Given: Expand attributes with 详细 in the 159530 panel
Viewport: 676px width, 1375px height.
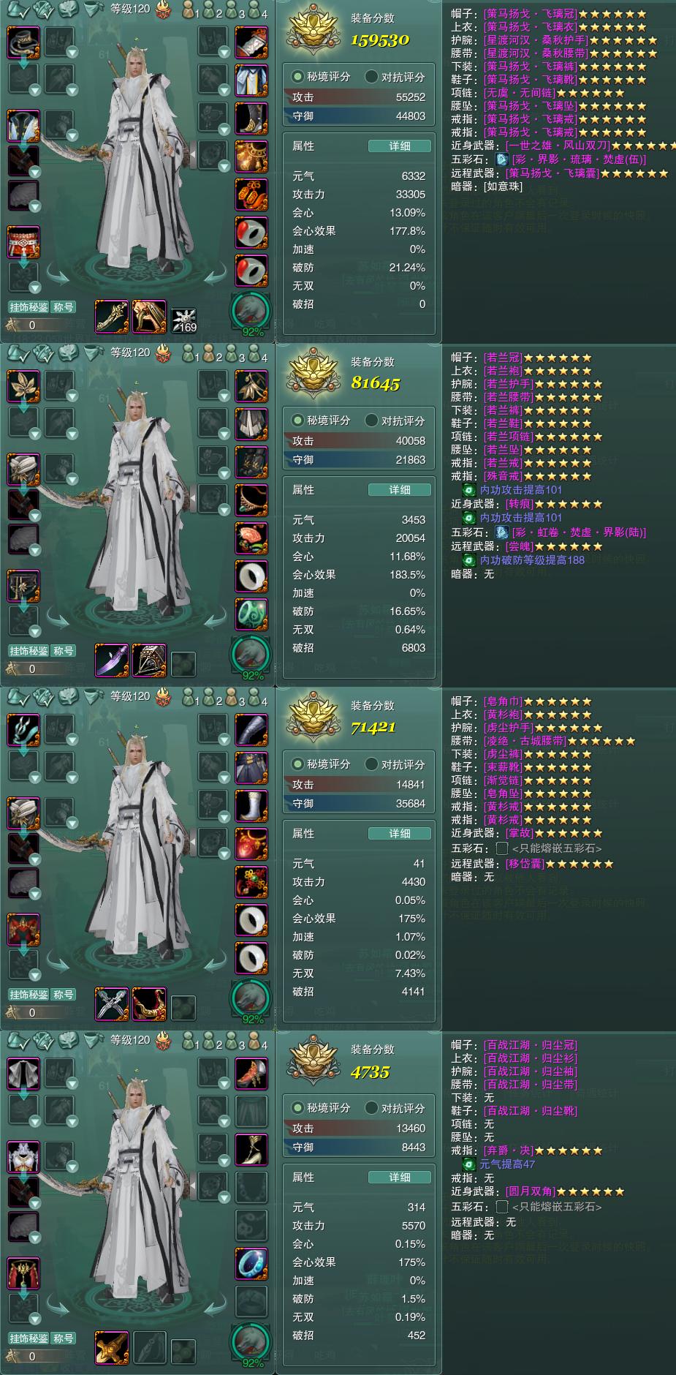Looking at the screenshot, I should coord(399,146).
